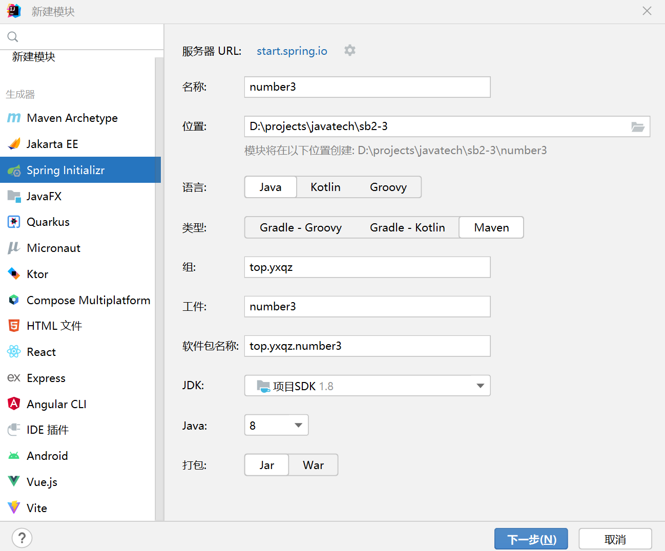Image resolution: width=665 pixels, height=551 pixels.
Task: Select Java language option
Action: click(x=271, y=187)
